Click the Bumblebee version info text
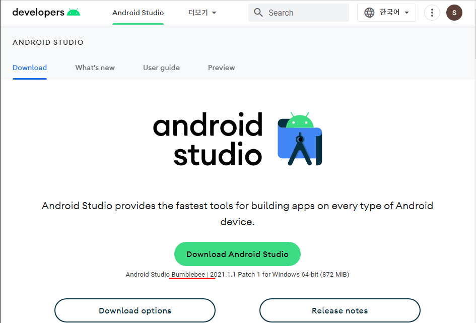Screen dimensions: 476x323 (237, 275)
